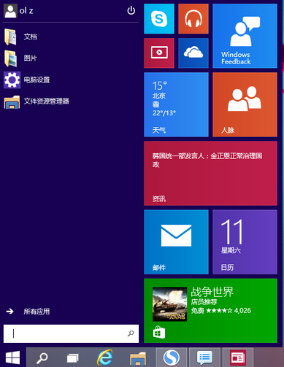Click the ol z user name

[26, 11]
